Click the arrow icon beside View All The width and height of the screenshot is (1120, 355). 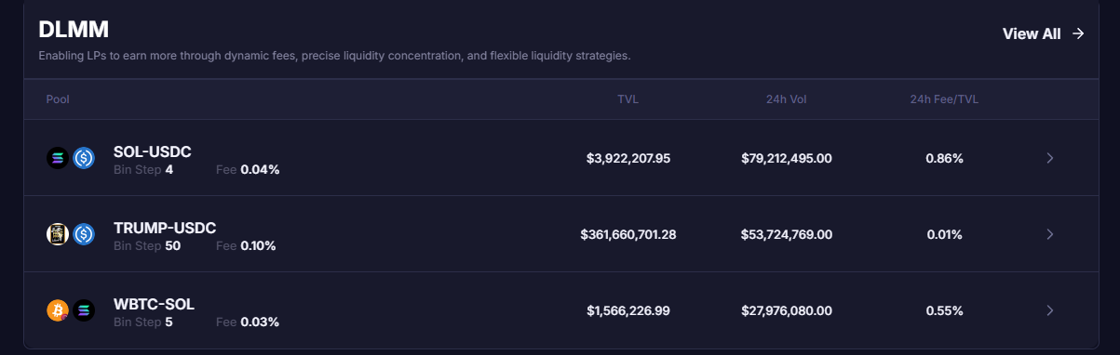(x=1078, y=33)
